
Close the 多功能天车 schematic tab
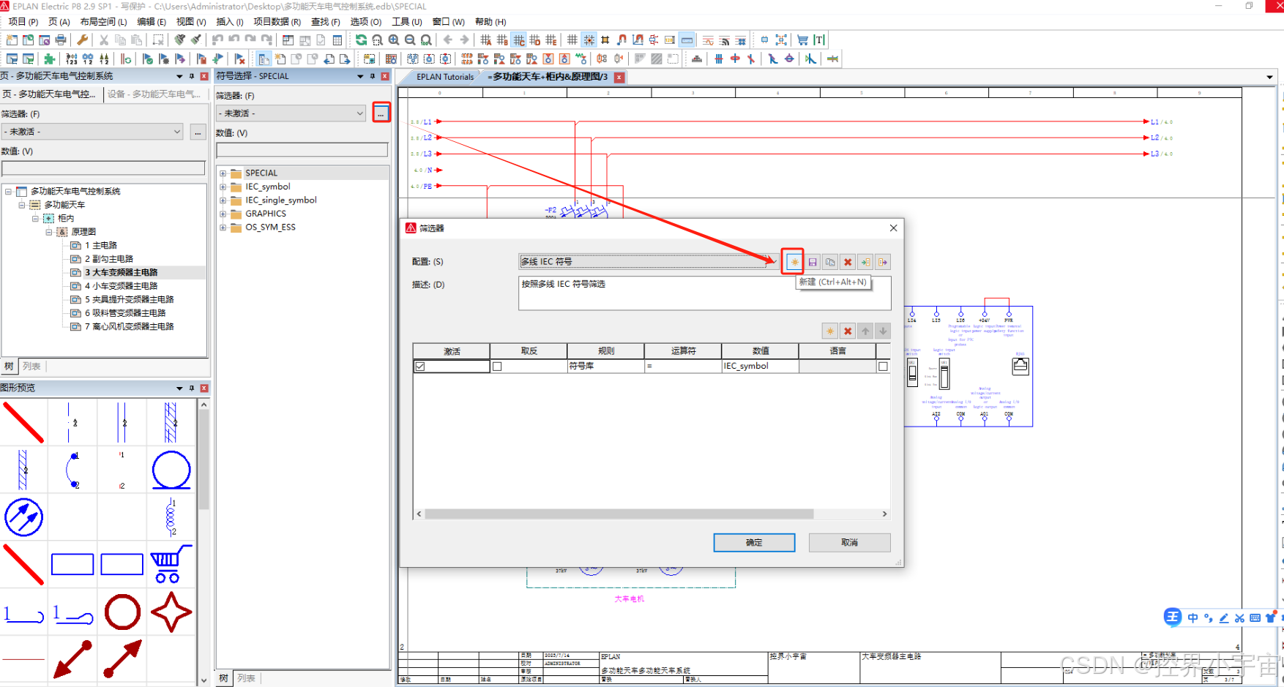pyautogui.click(x=619, y=77)
